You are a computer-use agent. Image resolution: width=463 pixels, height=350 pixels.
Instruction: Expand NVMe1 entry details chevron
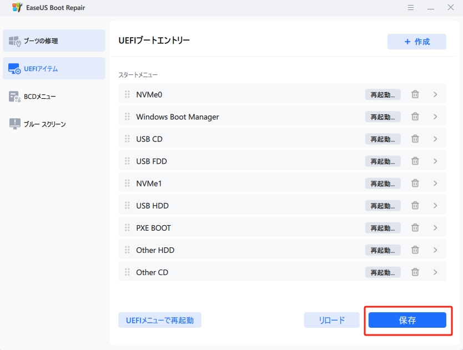(x=435, y=184)
